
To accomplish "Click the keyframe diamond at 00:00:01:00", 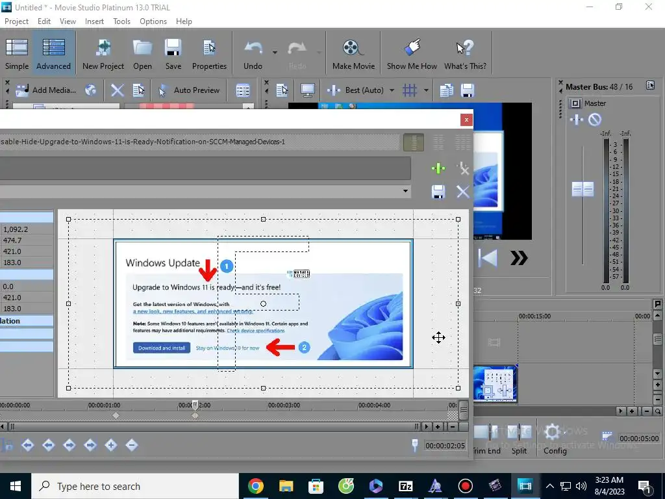I will (116, 415).
